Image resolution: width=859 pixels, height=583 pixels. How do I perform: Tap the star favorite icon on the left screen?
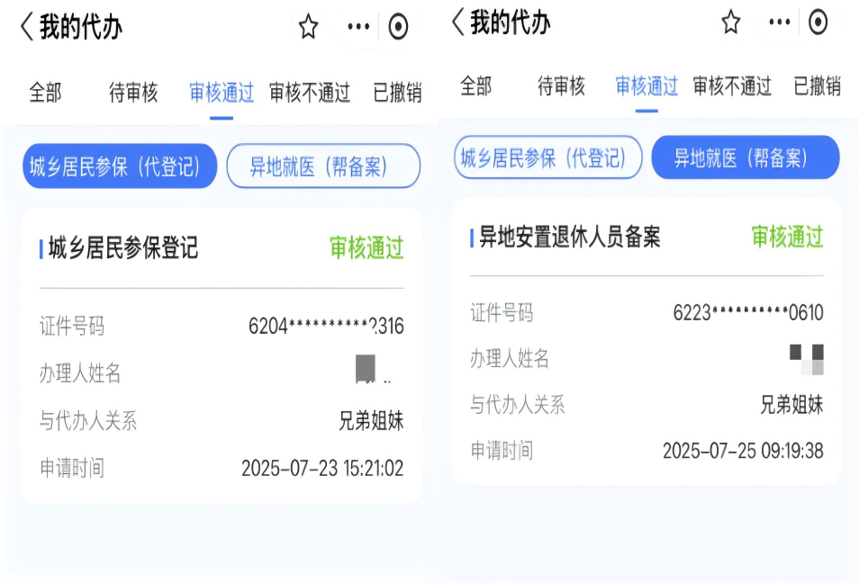[x=308, y=25]
